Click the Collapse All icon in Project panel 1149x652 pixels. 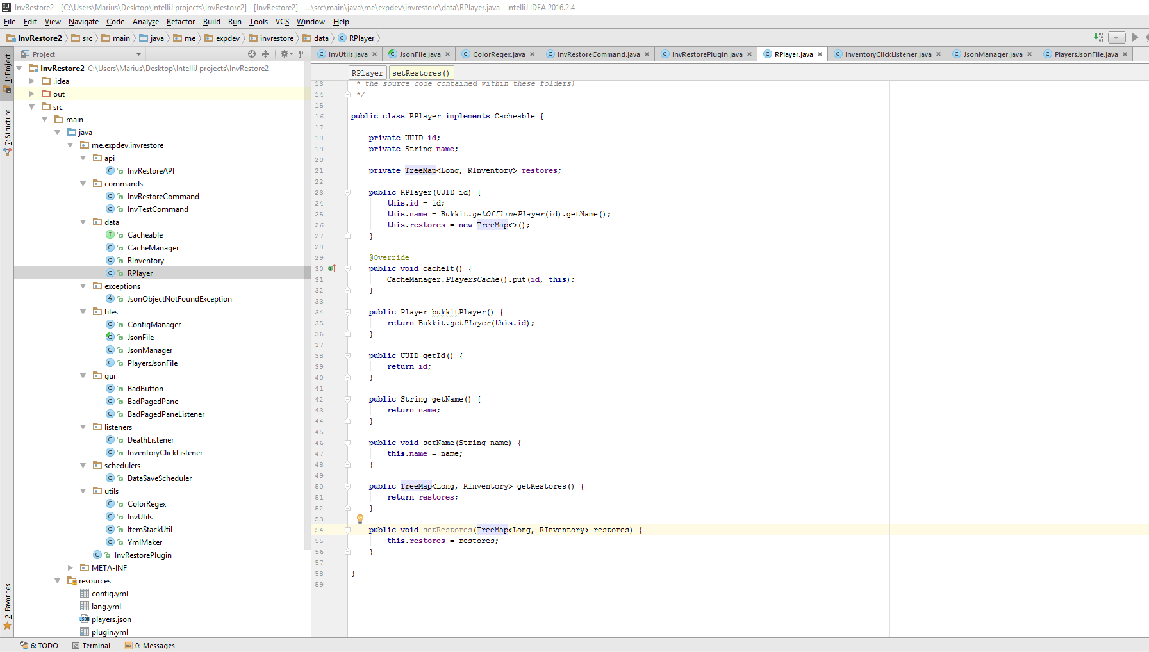tap(265, 54)
